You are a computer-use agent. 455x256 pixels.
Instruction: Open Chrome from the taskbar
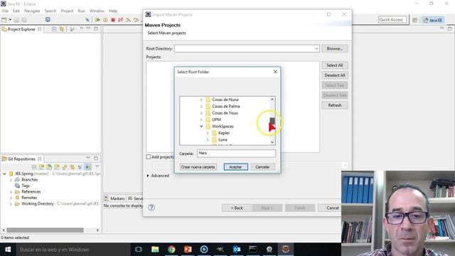pos(171,250)
